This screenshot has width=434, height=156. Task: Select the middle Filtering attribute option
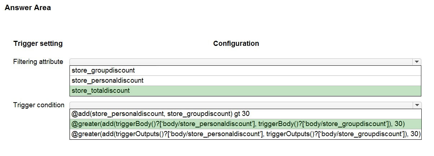[x=108, y=81]
